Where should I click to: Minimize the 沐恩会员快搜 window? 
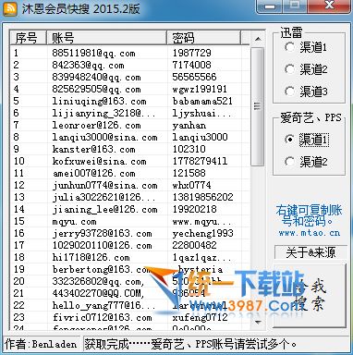pyautogui.click(x=270, y=6)
